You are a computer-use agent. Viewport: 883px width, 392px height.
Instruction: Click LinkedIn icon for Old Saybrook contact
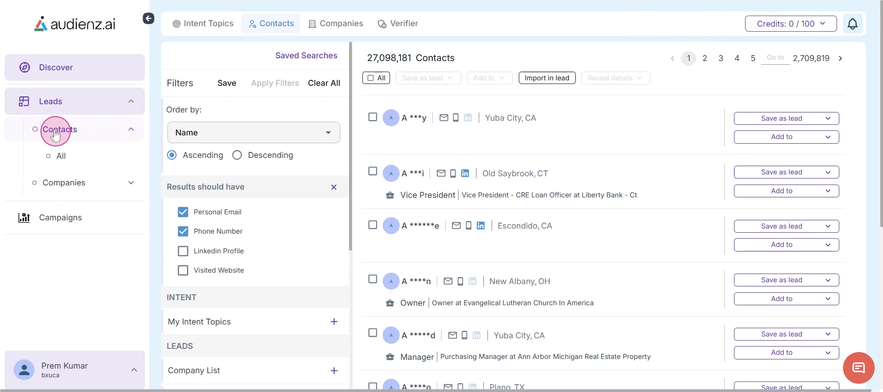pyautogui.click(x=465, y=174)
